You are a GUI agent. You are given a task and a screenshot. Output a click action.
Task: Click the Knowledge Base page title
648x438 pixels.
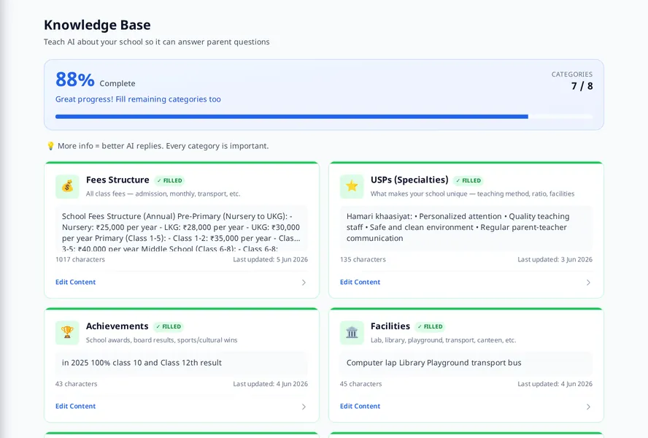click(97, 25)
